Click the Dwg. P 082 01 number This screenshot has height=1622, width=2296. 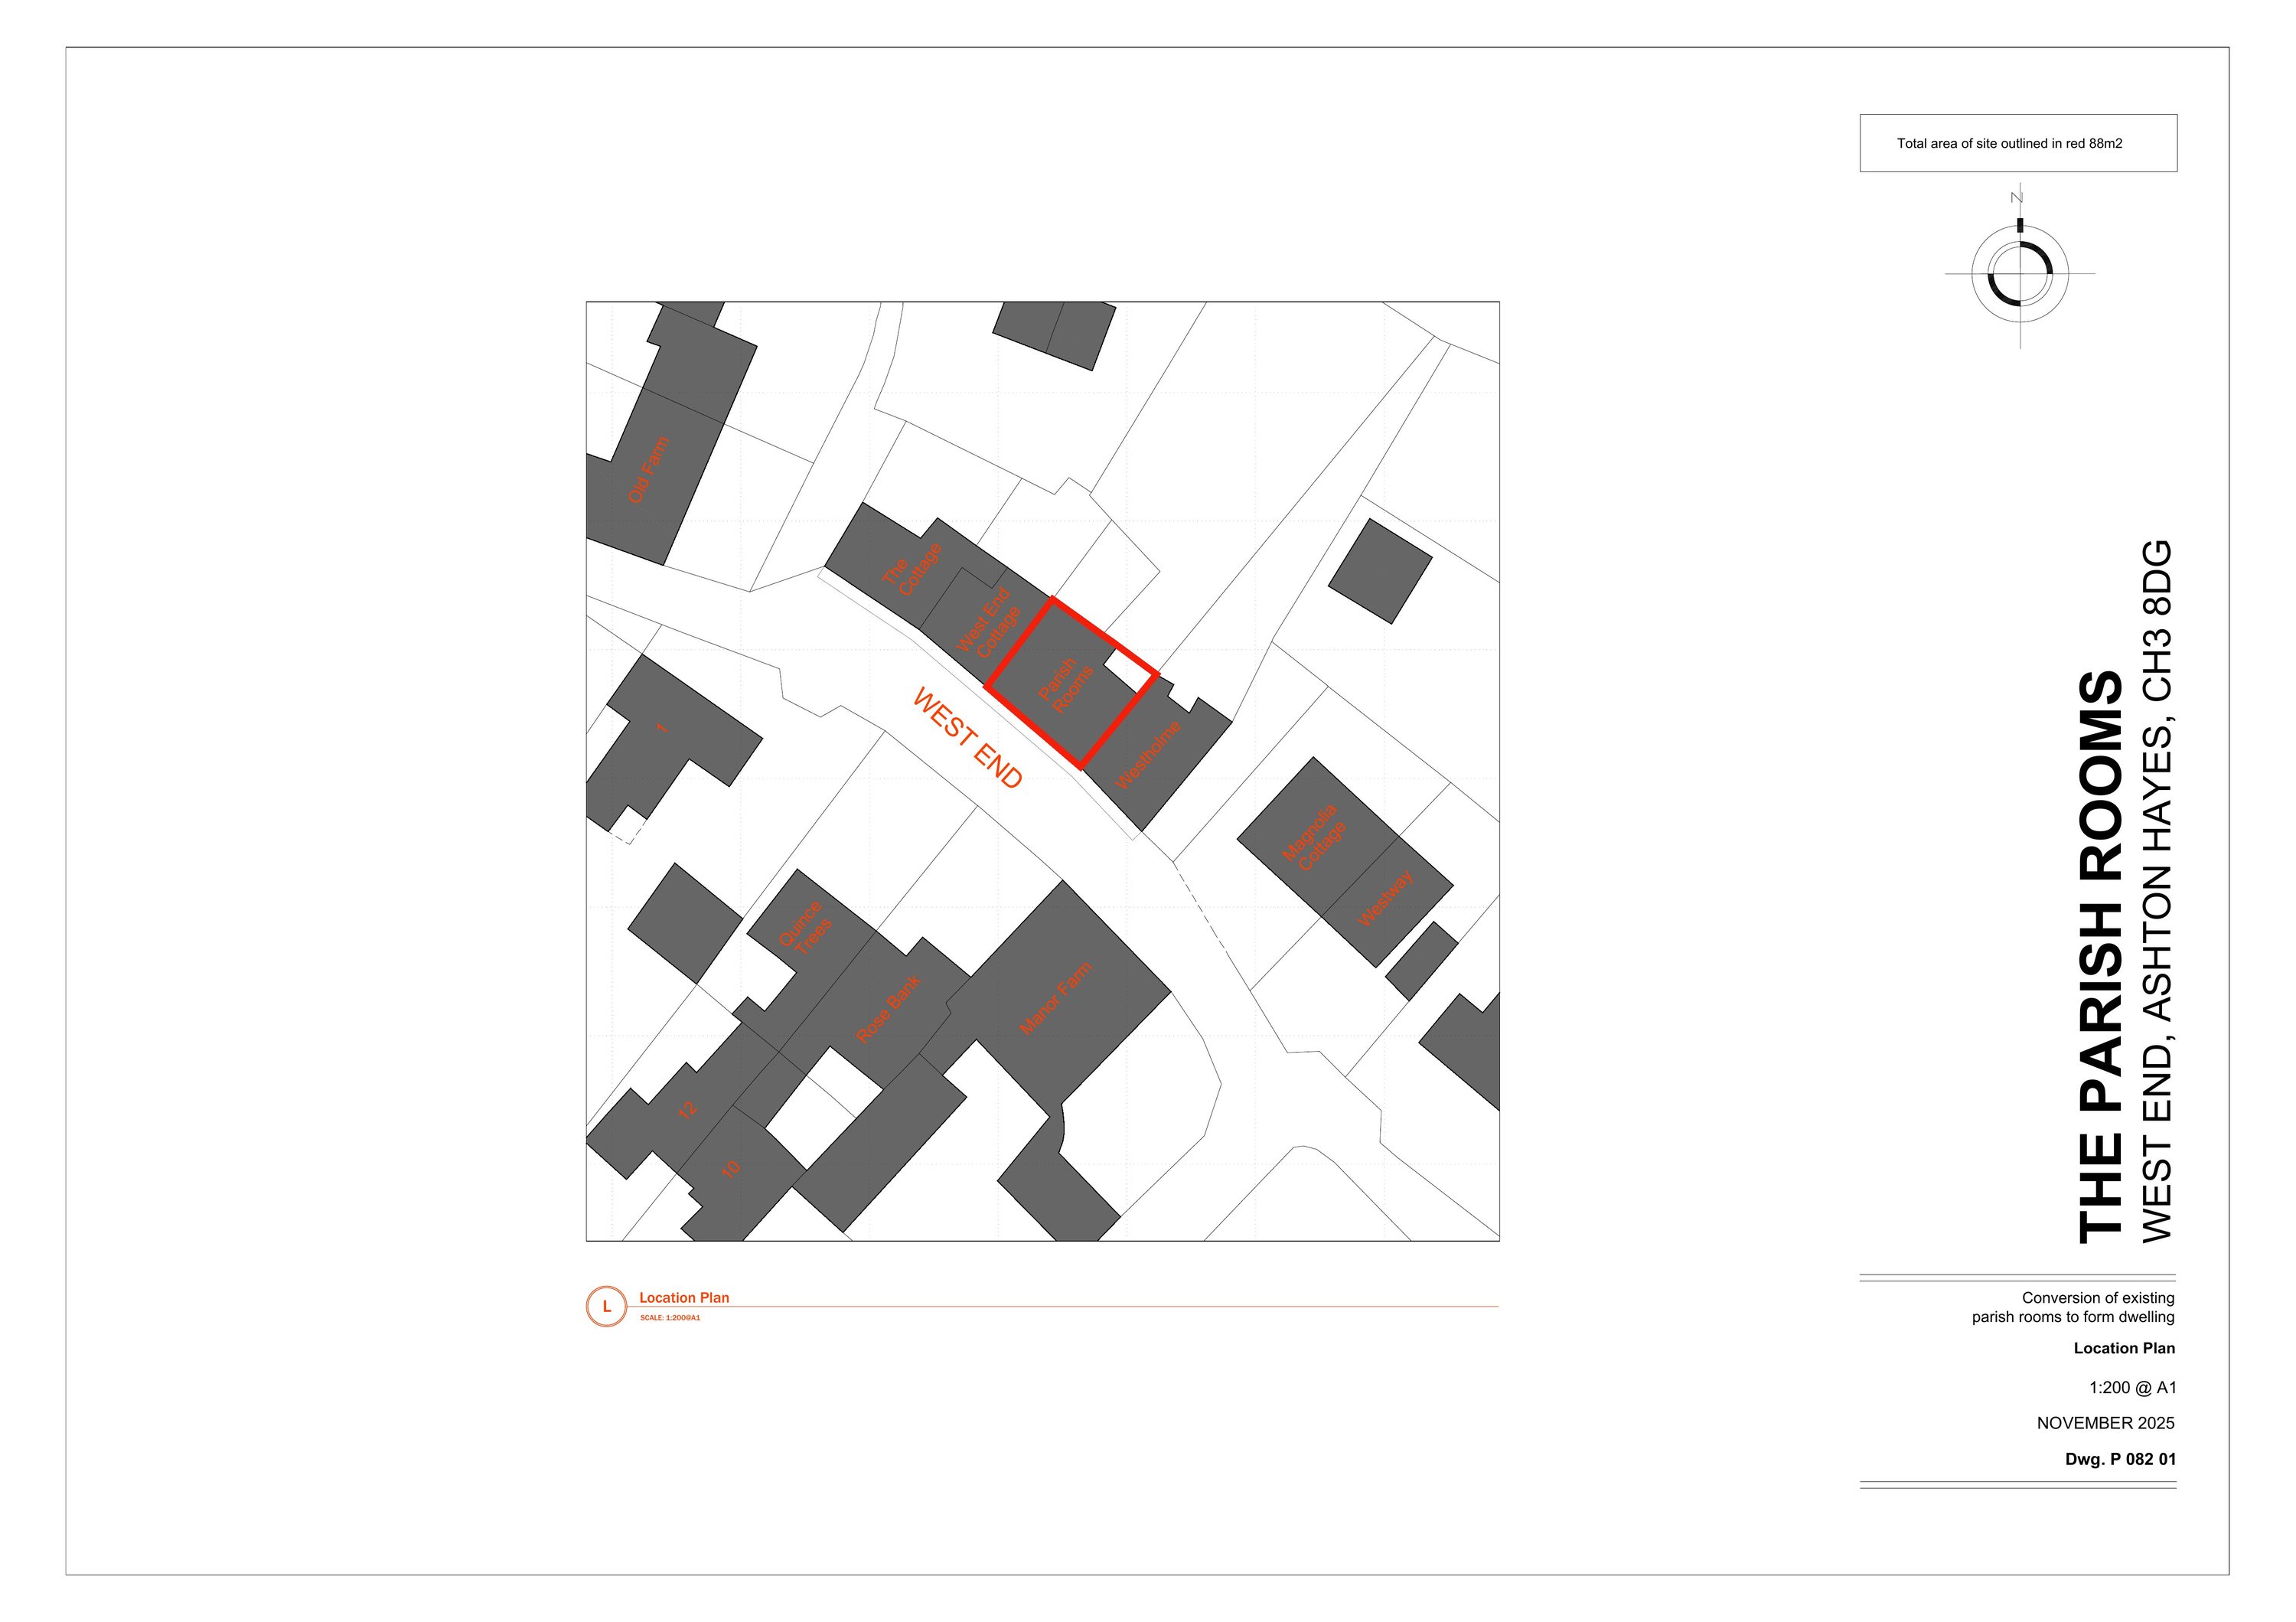(x=2119, y=1459)
